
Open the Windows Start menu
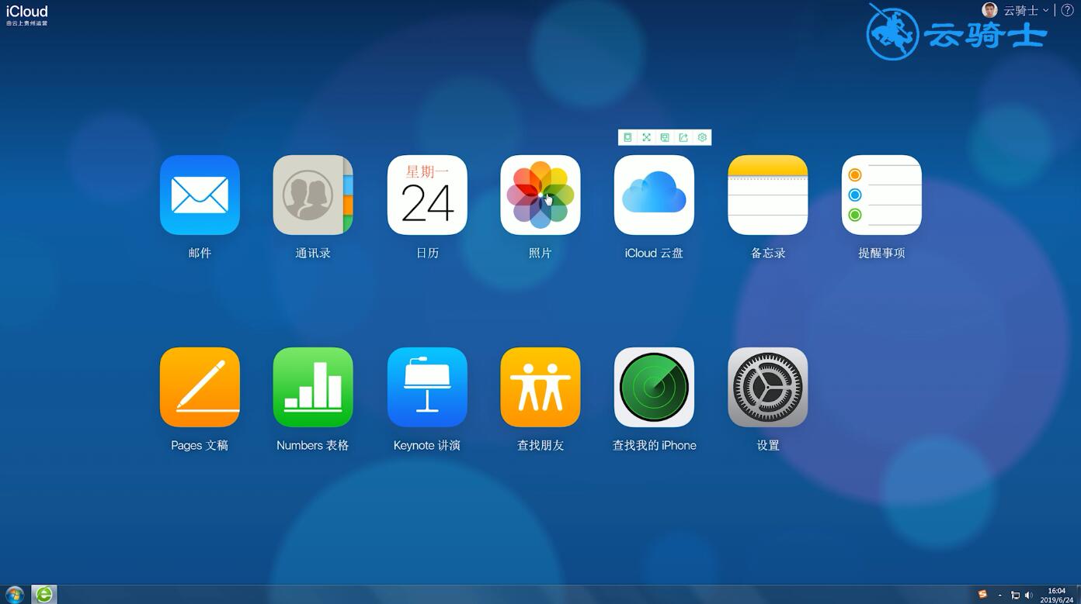click(x=15, y=595)
